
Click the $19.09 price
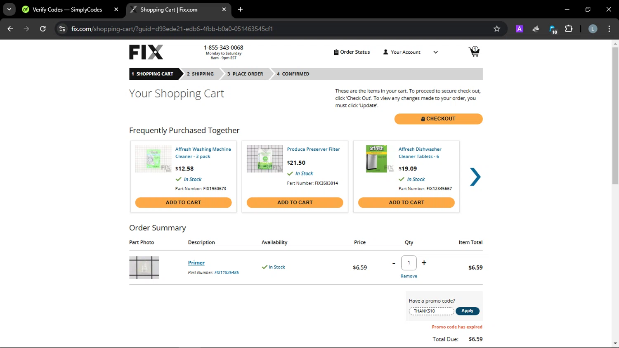point(408,169)
